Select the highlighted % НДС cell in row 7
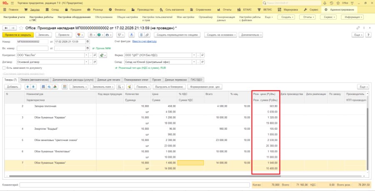 coord(190,163)
